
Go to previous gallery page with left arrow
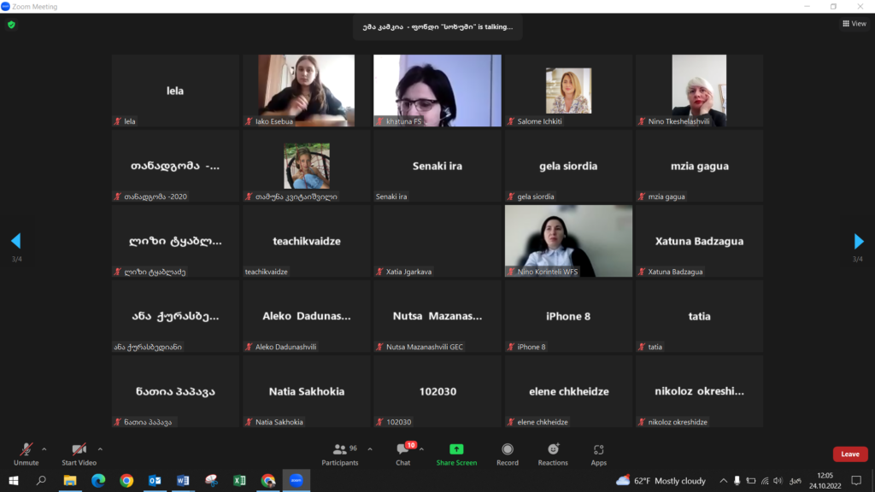pos(15,241)
